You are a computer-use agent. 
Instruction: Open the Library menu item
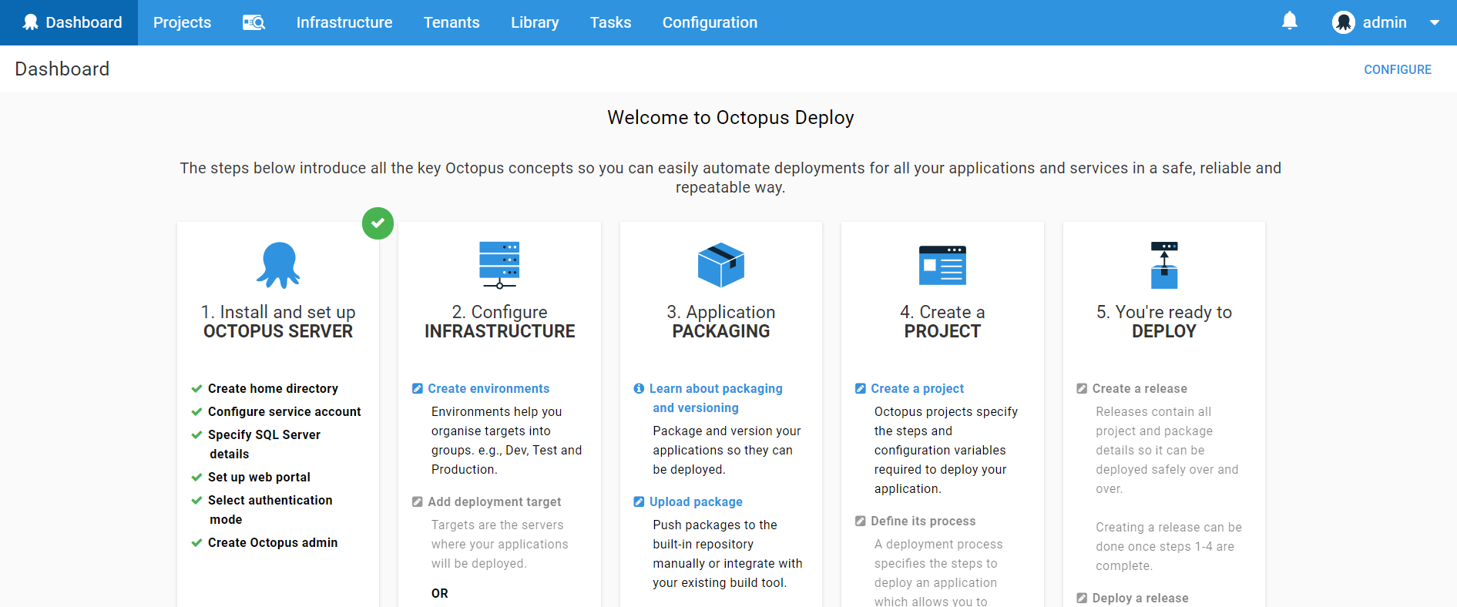click(x=535, y=22)
